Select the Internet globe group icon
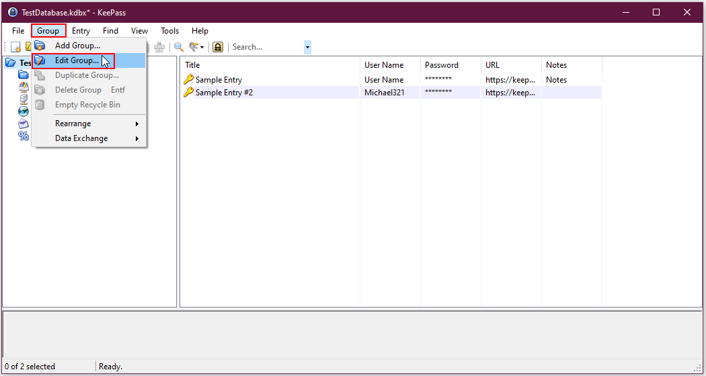This screenshot has height=376, width=706. coord(23,111)
